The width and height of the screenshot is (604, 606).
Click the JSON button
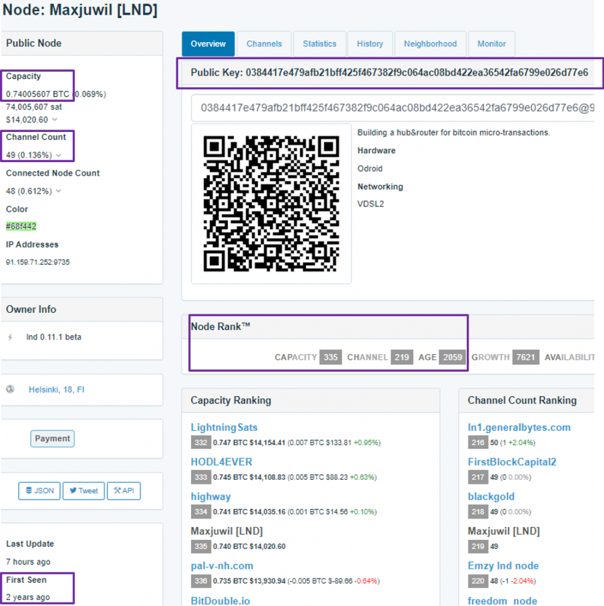tap(40, 491)
